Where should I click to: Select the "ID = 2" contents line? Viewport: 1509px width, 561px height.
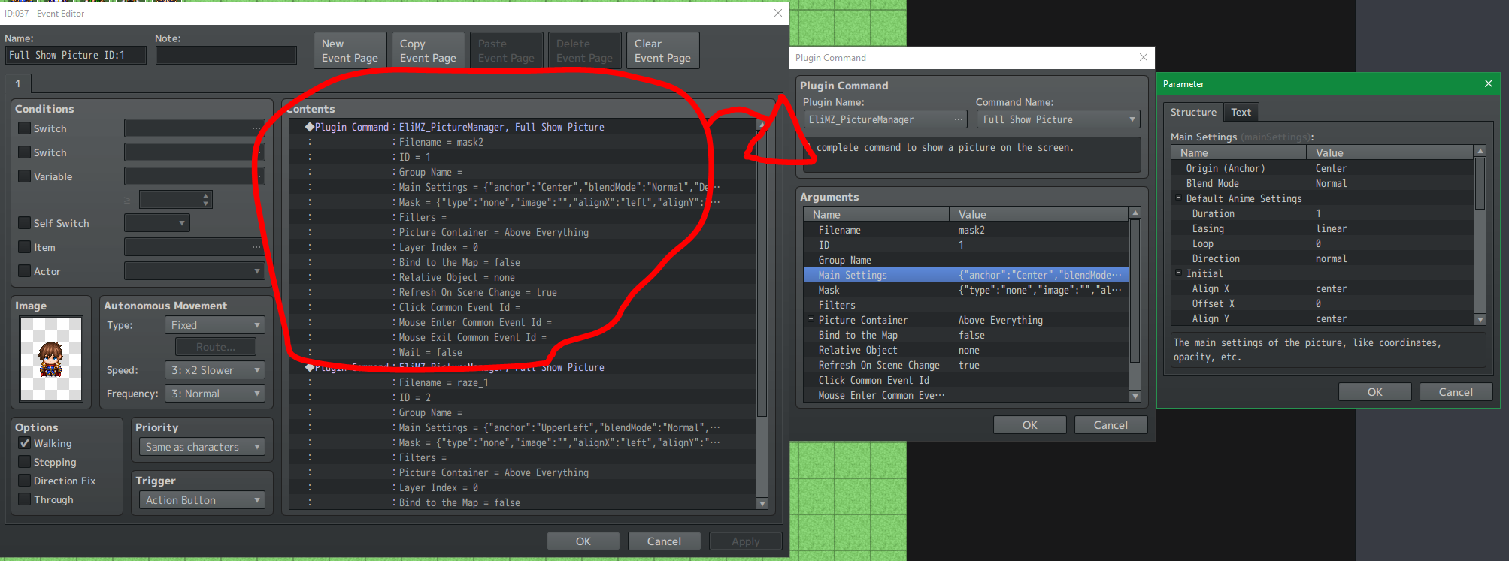[x=523, y=397]
